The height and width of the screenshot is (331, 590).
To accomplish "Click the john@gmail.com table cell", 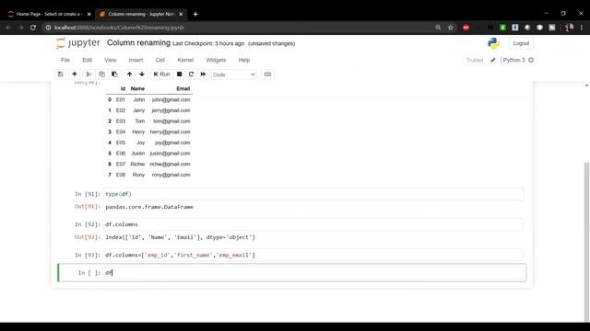I will pos(171,100).
